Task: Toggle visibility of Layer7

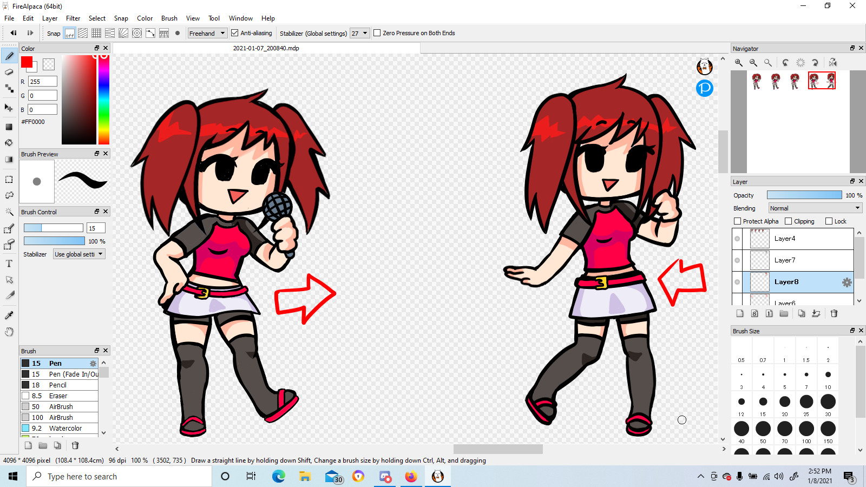Action: pos(737,260)
